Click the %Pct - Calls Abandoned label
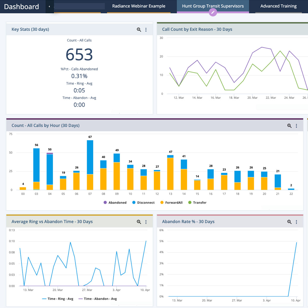Image resolution: width=308 pixels, height=308 pixels. coord(79,69)
